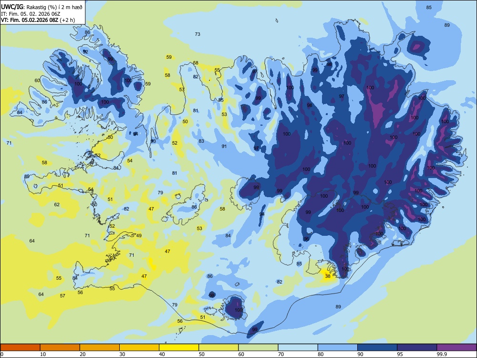The width and height of the screenshot is (477, 358).
Task: Click the bright yellow 40–50 legend swatch
Action: (179, 347)
